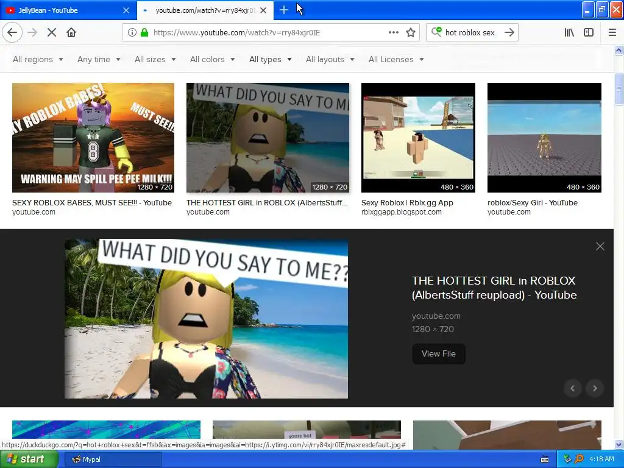
Task: Open a new tab with plus button
Action: pyautogui.click(x=284, y=10)
